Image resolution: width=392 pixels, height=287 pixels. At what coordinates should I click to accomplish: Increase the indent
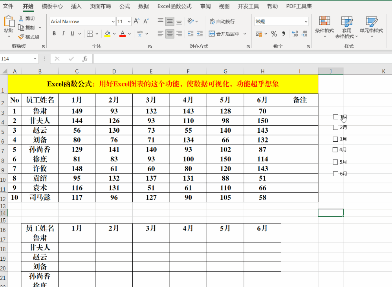tap(200, 33)
